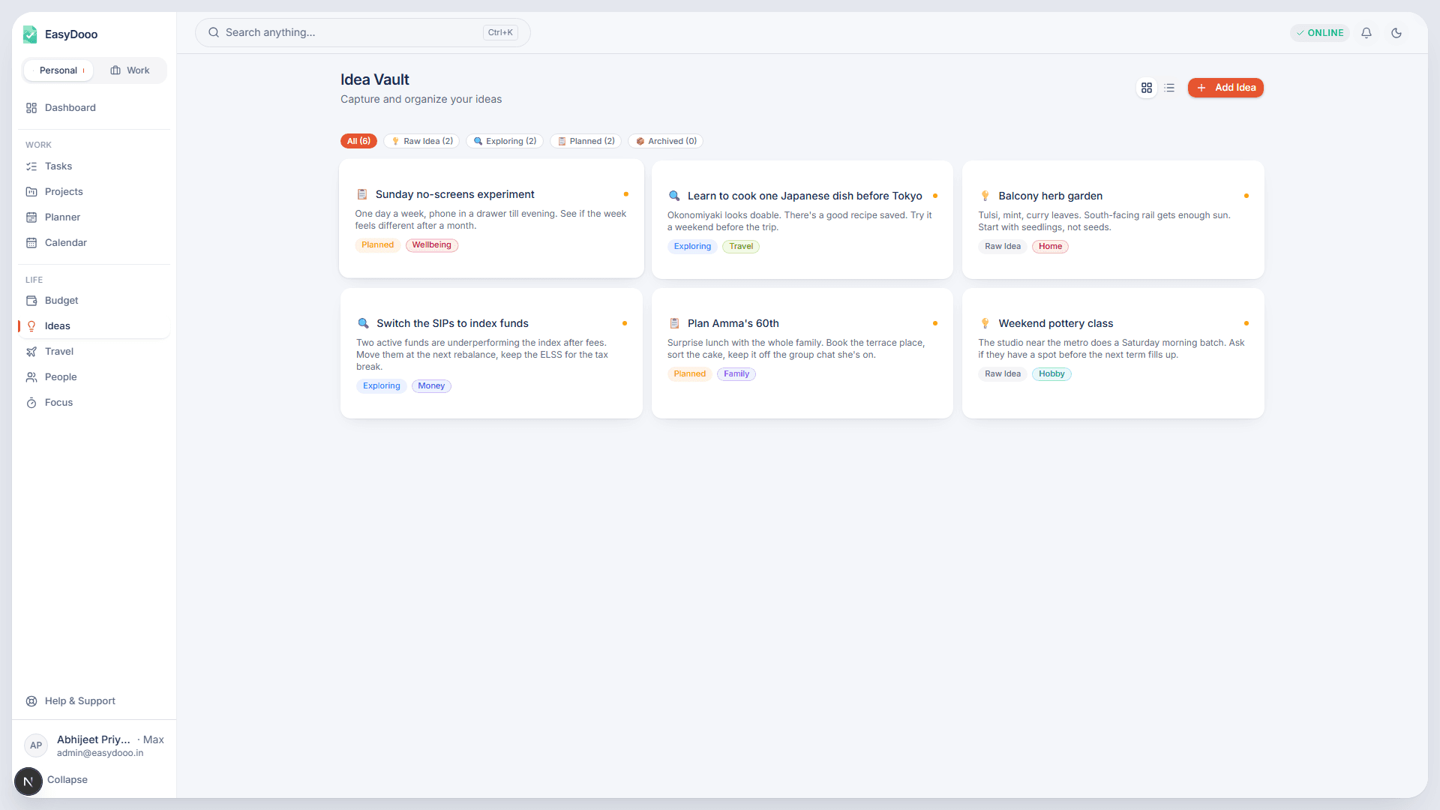
Task: Click orange dot on Balcony herb garden card
Action: coord(1246,196)
